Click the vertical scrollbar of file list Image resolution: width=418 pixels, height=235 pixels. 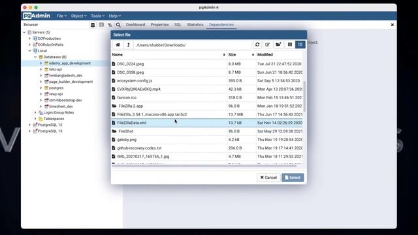(304, 96)
